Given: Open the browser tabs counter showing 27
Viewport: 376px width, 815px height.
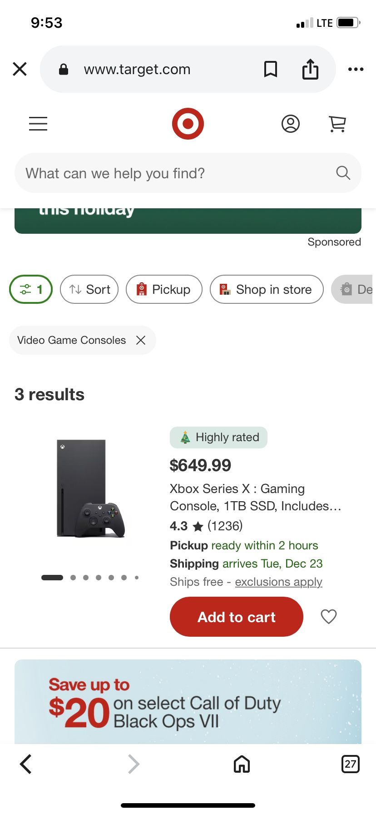Looking at the screenshot, I should click(350, 764).
